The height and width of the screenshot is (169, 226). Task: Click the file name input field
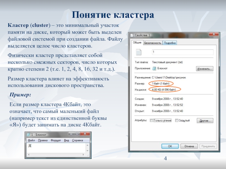[182, 52]
